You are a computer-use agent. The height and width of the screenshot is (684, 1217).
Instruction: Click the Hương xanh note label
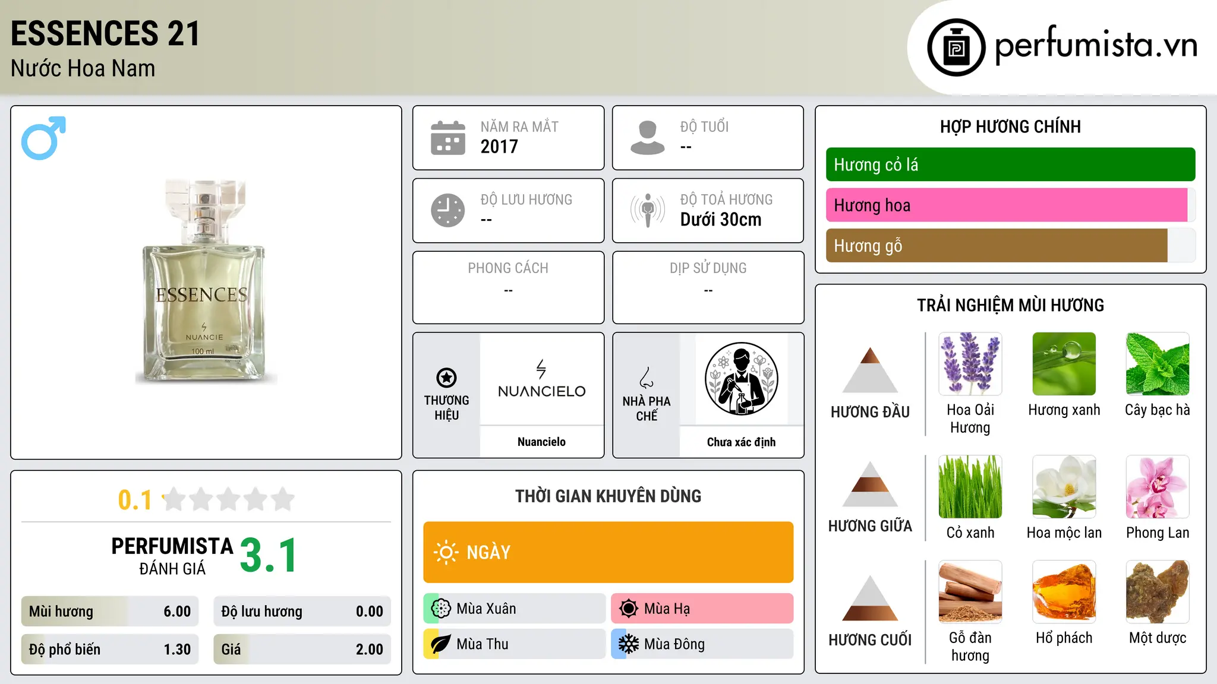(1064, 410)
